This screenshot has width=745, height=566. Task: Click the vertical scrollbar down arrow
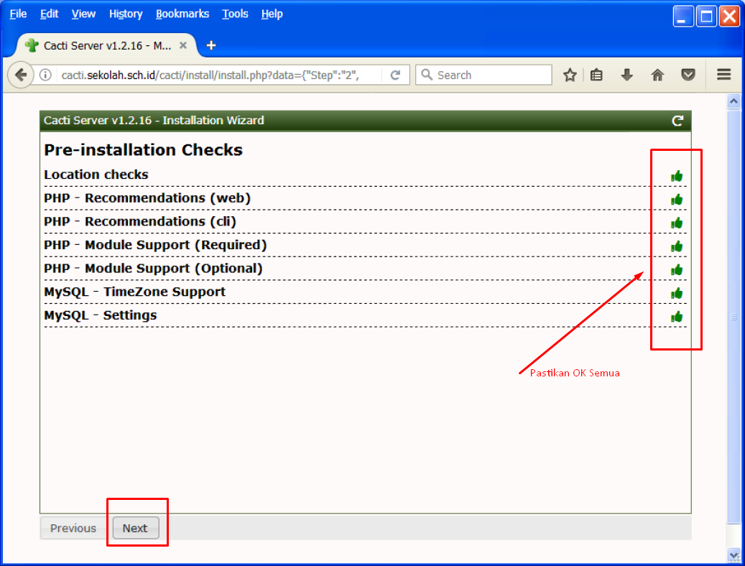[x=734, y=555]
